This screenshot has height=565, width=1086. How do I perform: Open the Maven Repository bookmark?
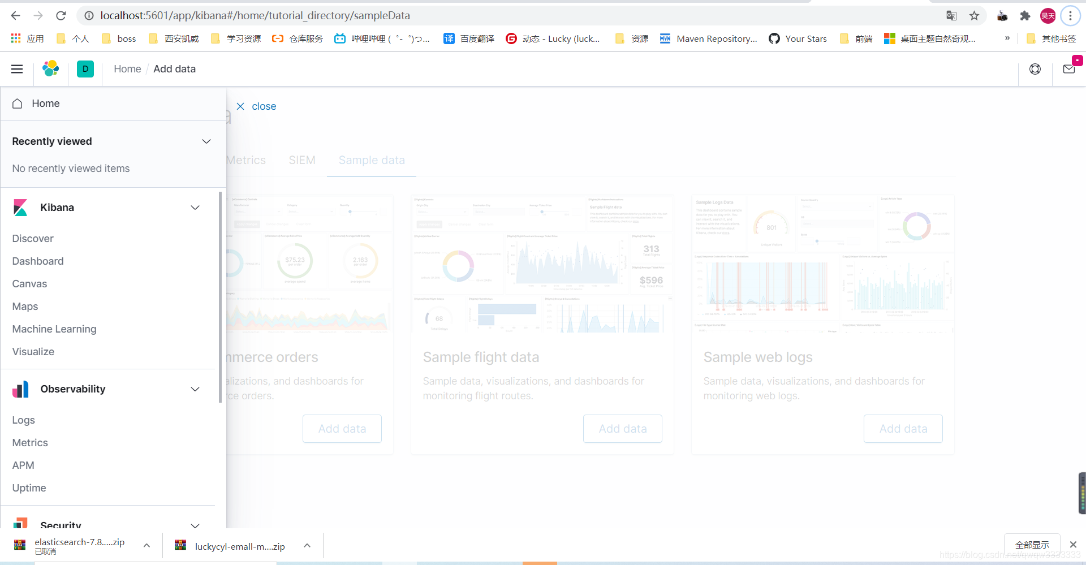click(x=708, y=38)
